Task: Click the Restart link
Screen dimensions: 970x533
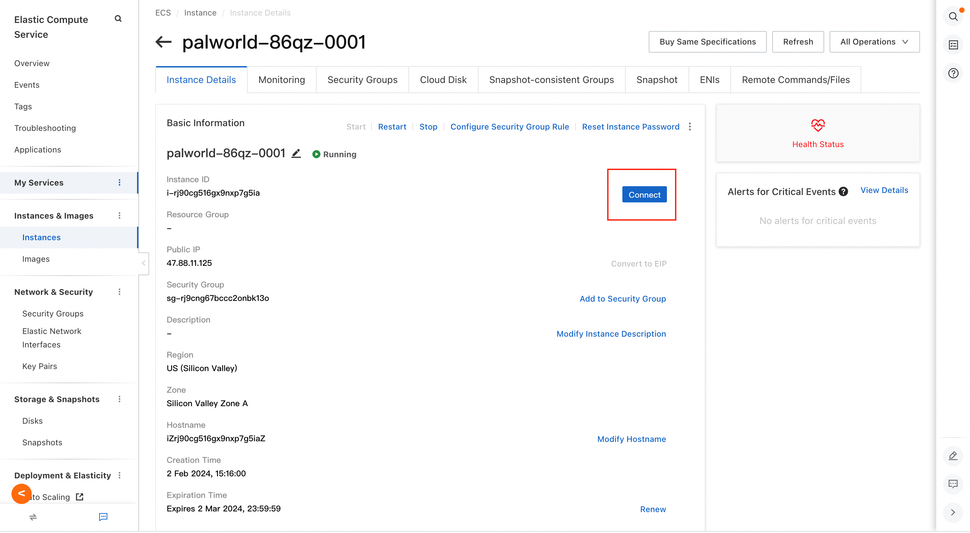Action: tap(392, 127)
